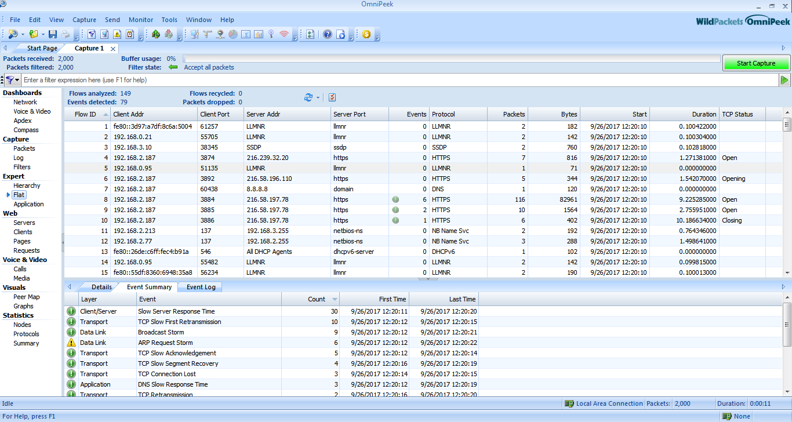
Task: Switch to the Event Log tab
Action: point(200,287)
